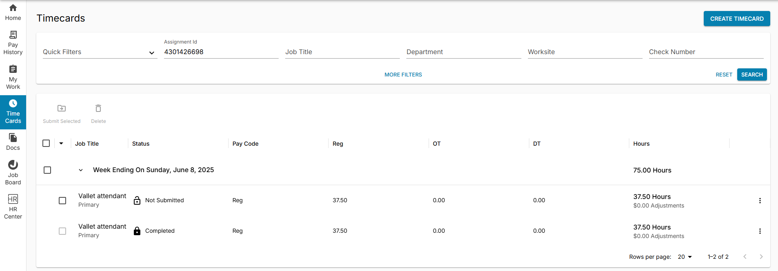
Task: Click the Delete trash icon
Action: click(x=98, y=109)
